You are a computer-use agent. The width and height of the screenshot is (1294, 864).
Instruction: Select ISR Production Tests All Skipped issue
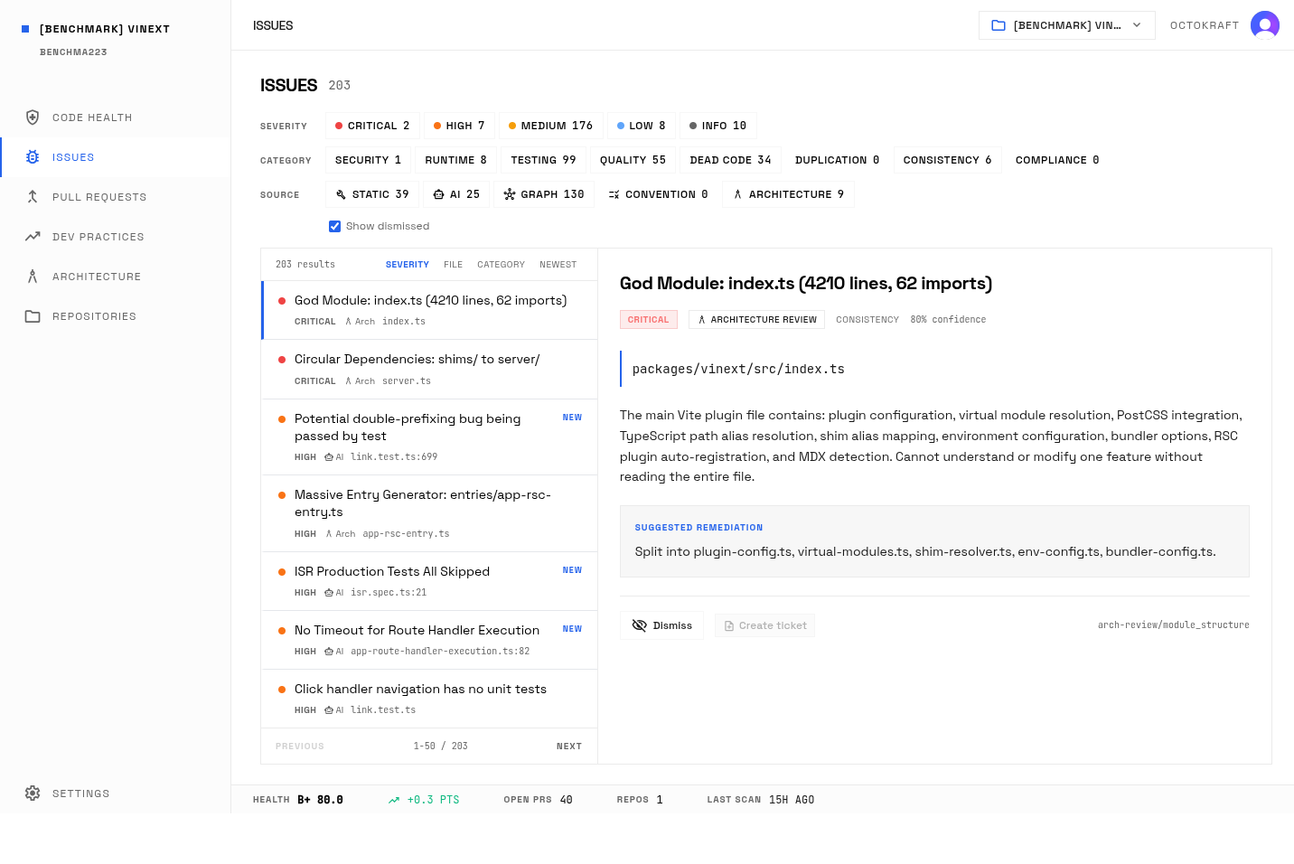429,581
